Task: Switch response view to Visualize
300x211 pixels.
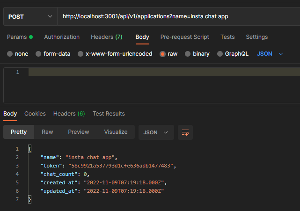Action: 116,132
